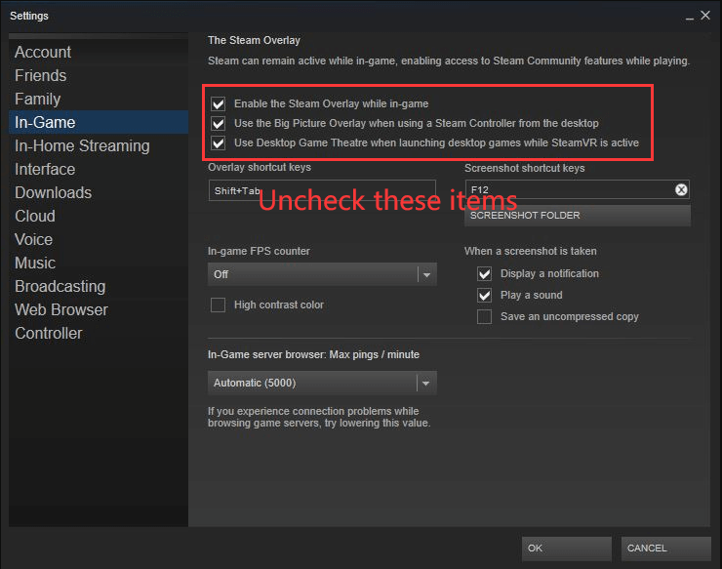Uncheck Use the Big Picture Overlay option

219,124
